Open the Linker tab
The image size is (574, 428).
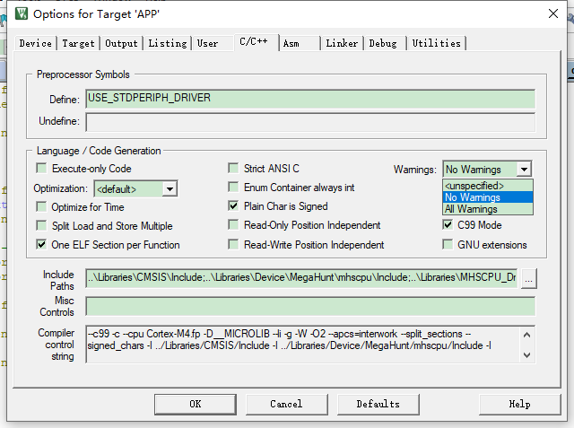342,43
